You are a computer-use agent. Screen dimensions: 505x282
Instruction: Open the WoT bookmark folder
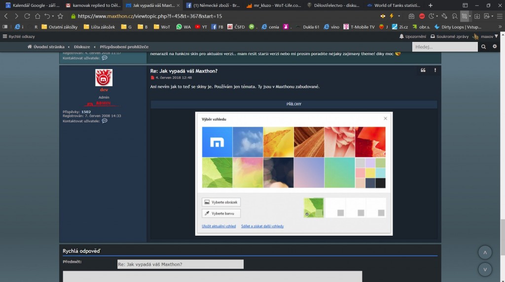tap(162, 27)
